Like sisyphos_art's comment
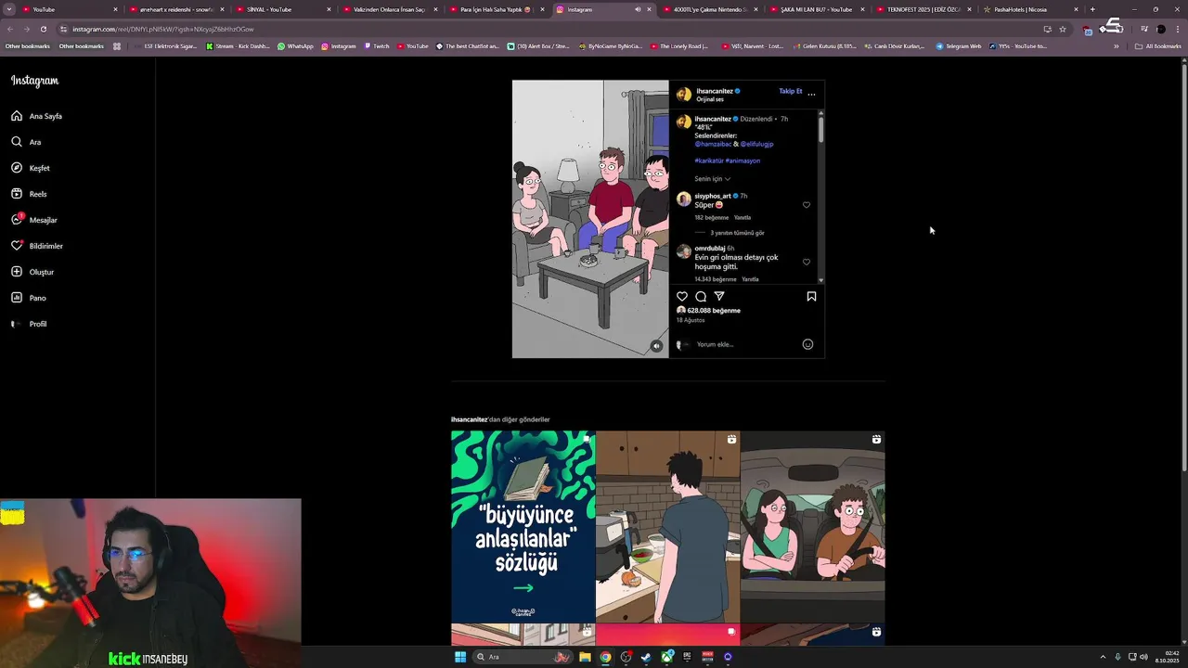 pos(807,205)
